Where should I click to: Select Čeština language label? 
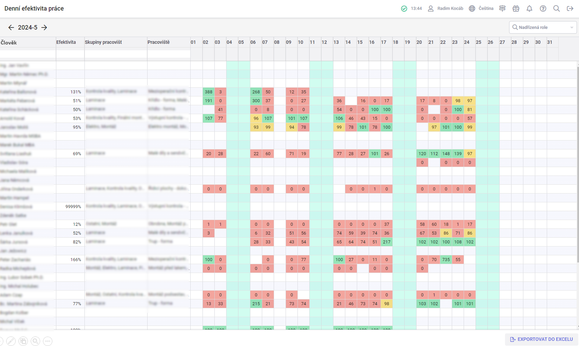click(486, 9)
